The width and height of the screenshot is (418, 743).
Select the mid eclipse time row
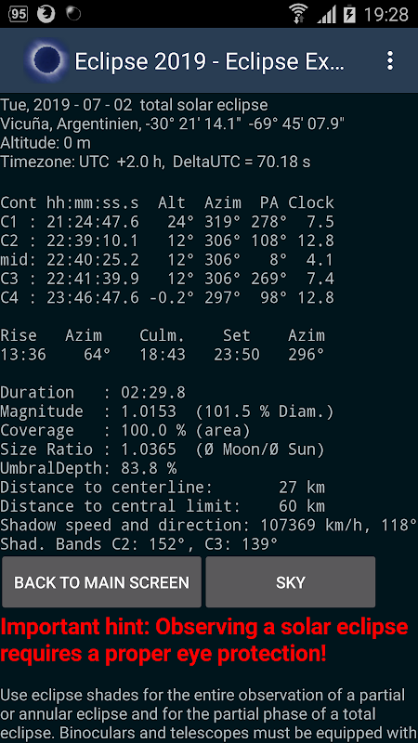167,260
